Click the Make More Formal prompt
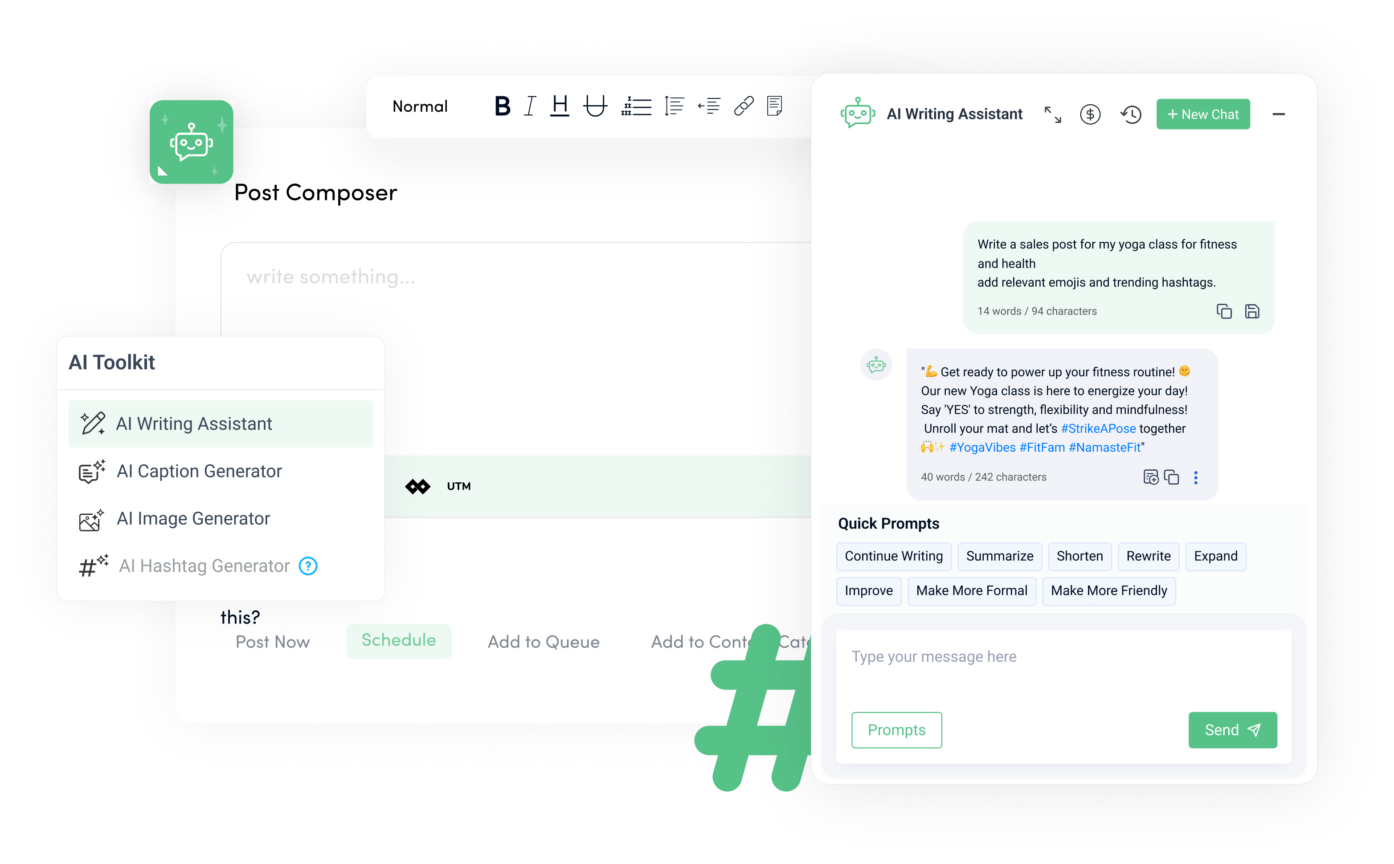 coord(972,590)
